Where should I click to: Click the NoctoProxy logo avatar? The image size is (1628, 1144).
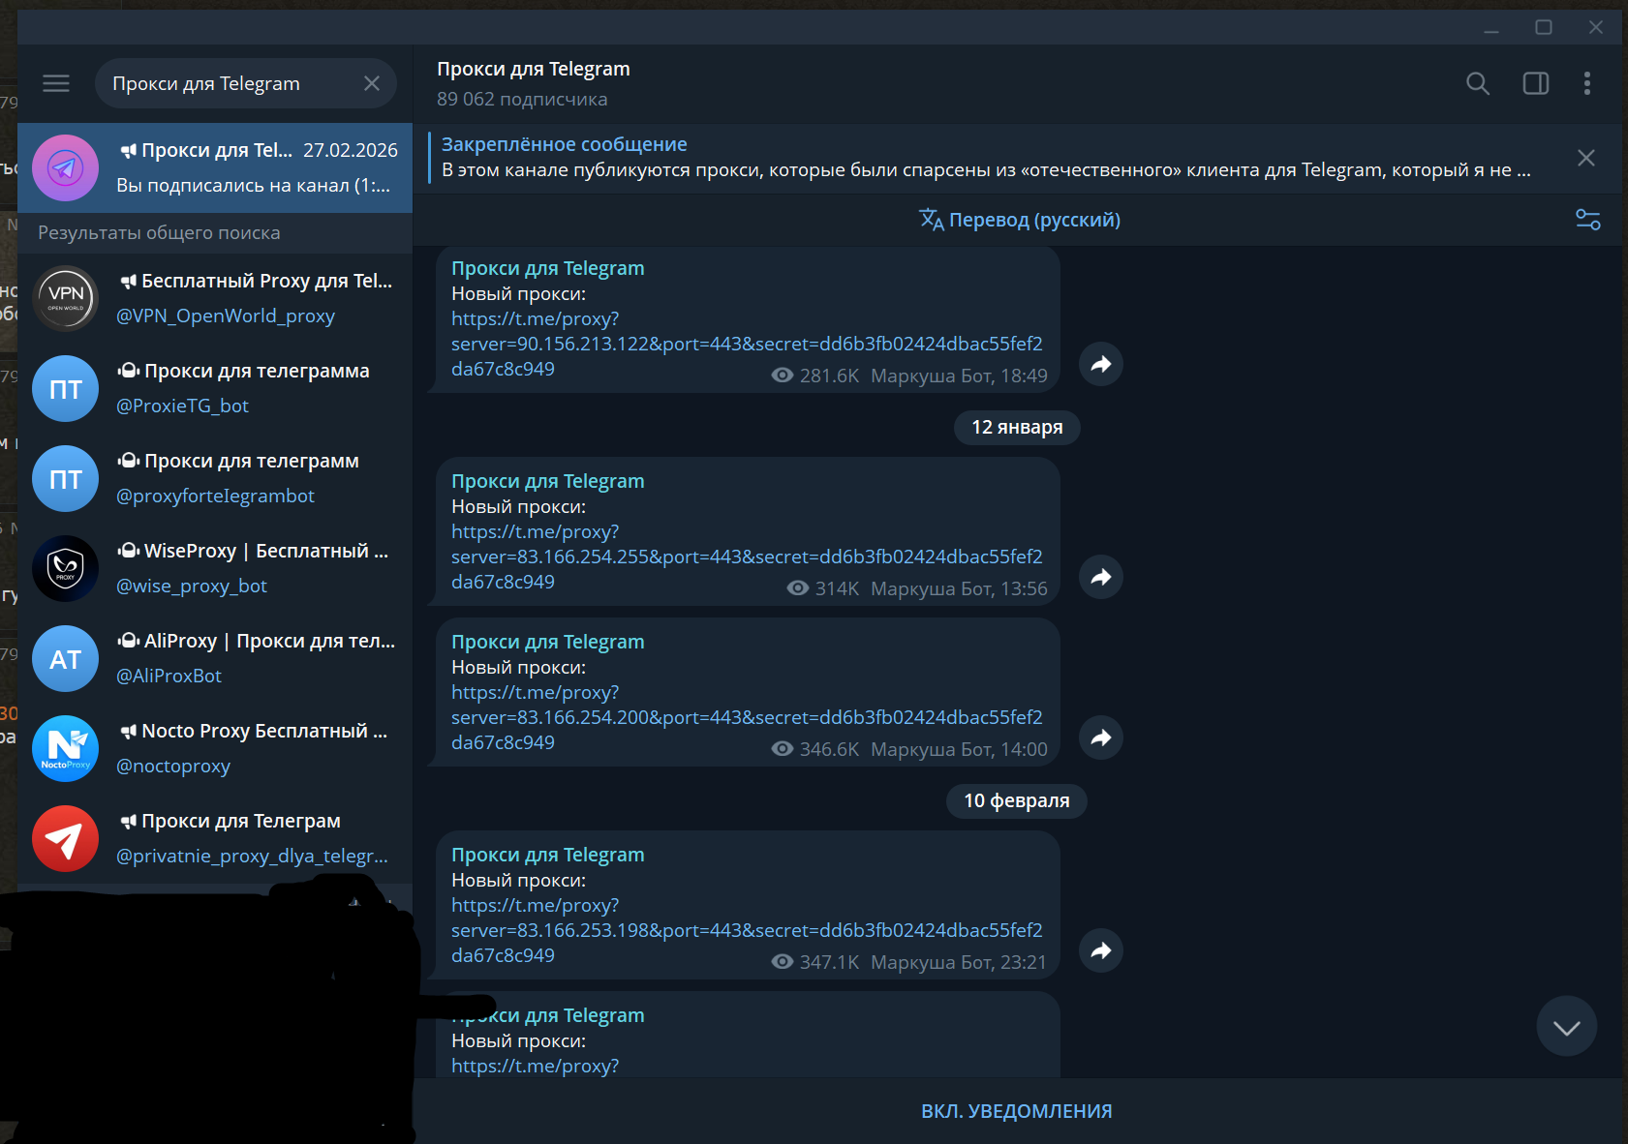point(66,748)
